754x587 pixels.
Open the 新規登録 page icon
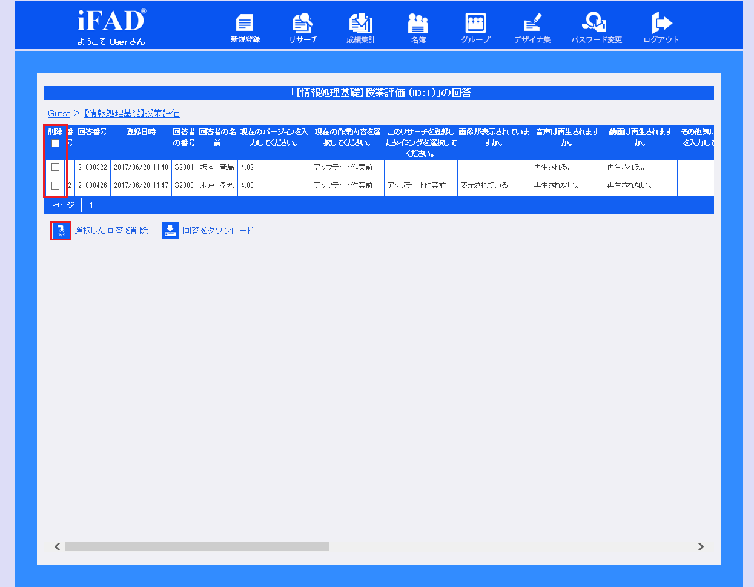[245, 23]
